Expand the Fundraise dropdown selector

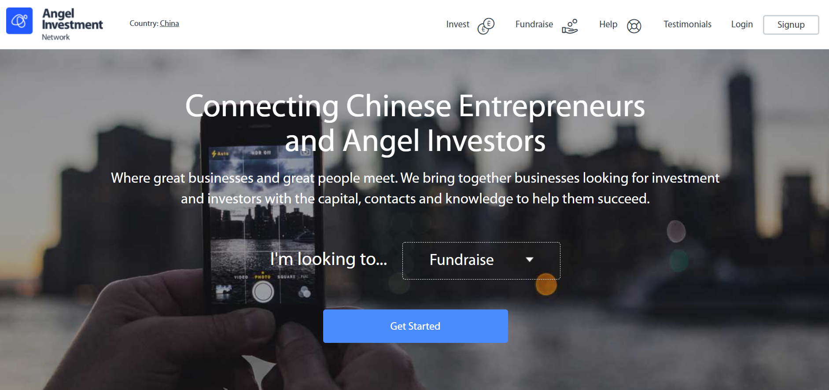point(481,260)
